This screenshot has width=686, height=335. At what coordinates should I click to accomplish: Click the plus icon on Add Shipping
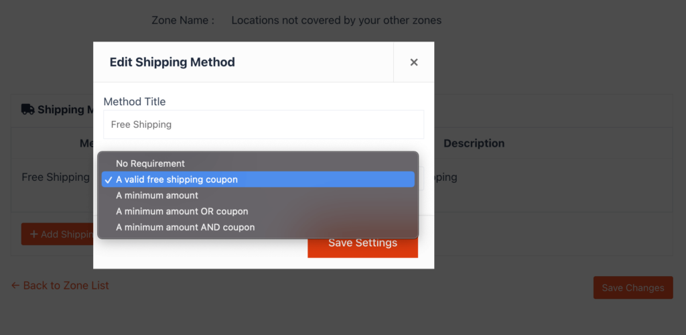pos(33,234)
